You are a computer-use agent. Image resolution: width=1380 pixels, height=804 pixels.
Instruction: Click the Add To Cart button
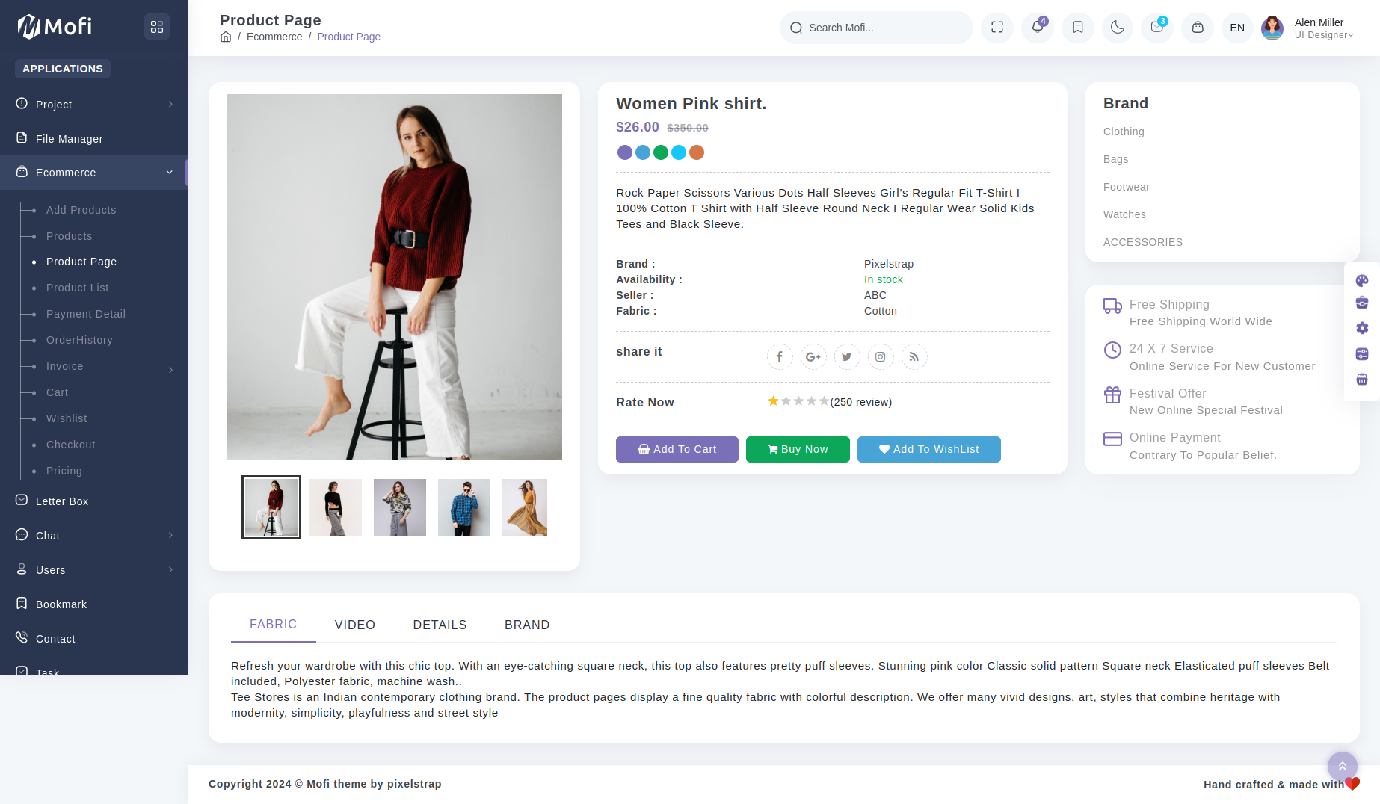click(x=677, y=450)
